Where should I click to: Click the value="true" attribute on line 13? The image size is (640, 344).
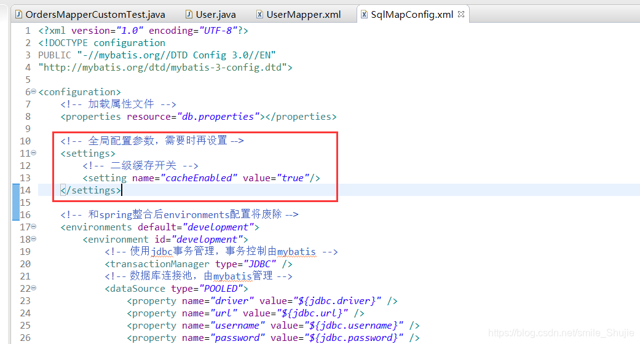pos(276,178)
